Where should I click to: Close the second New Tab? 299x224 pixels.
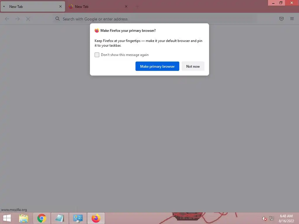pos(126,6)
